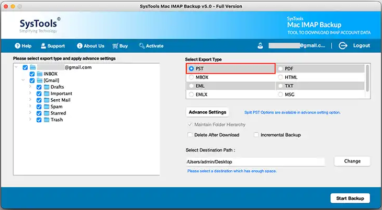Select the EML export type

(x=192, y=86)
